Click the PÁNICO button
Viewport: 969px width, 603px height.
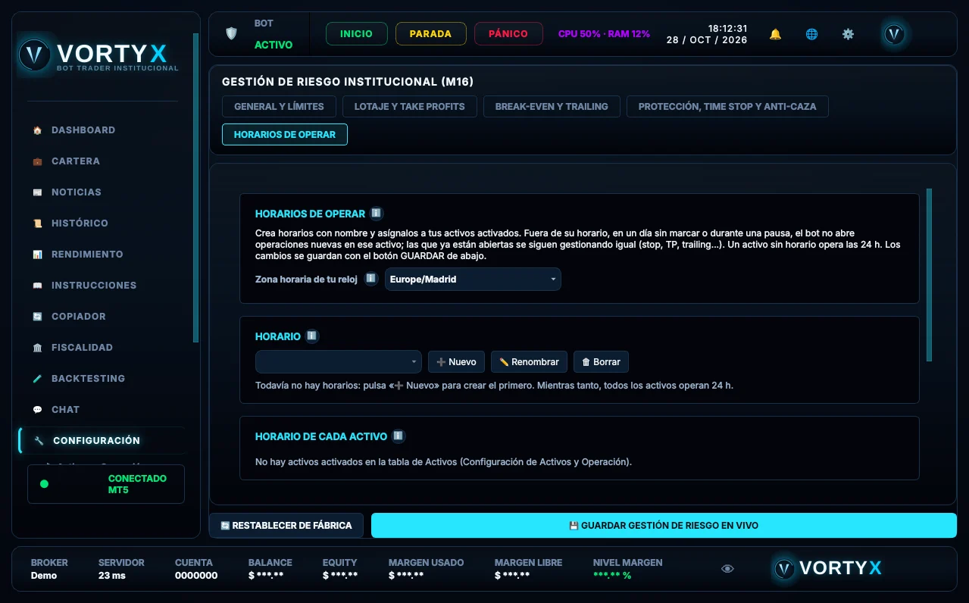[x=508, y=34]
